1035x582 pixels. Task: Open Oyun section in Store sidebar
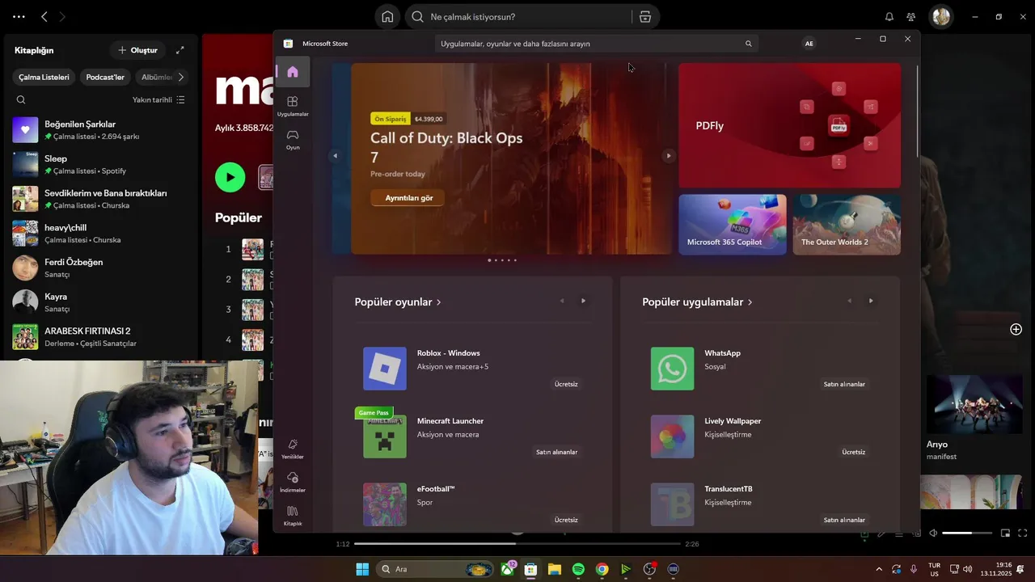pos(293,139)
